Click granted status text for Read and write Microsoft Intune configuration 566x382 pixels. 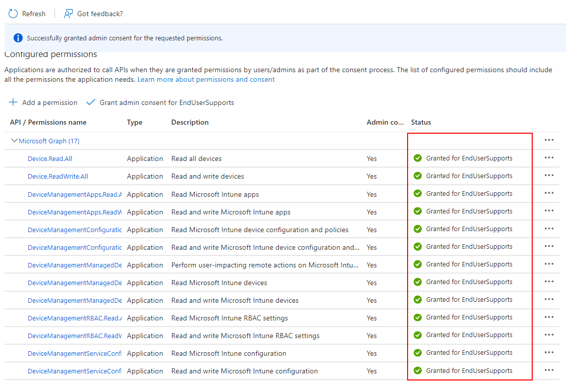coord(469,371)
